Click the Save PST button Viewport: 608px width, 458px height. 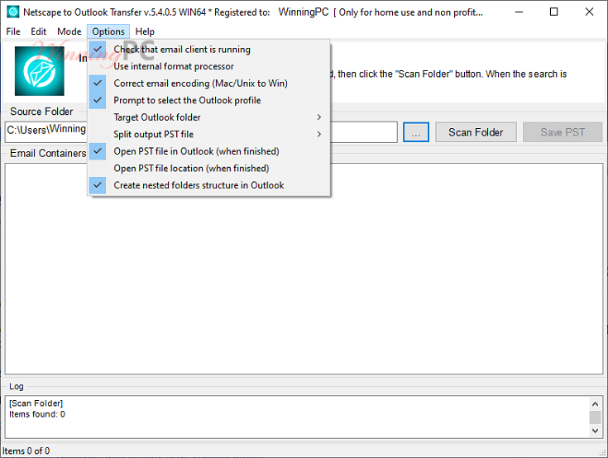563,132
